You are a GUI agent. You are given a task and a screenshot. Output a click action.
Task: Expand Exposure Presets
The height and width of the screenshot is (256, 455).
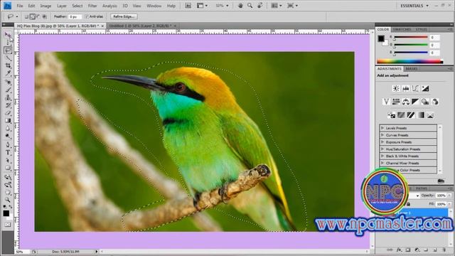(382, 142)
